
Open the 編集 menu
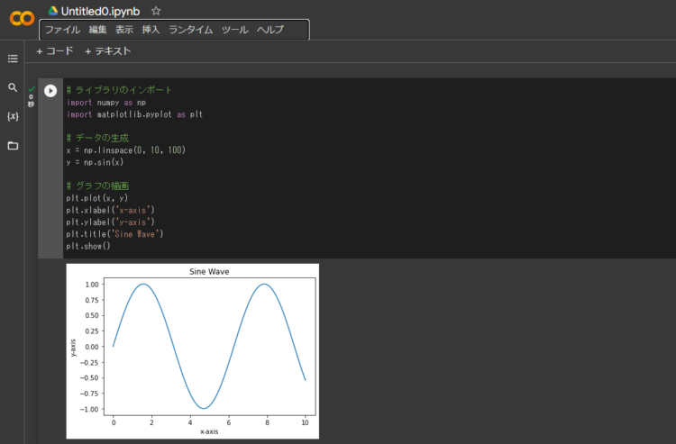98,30
